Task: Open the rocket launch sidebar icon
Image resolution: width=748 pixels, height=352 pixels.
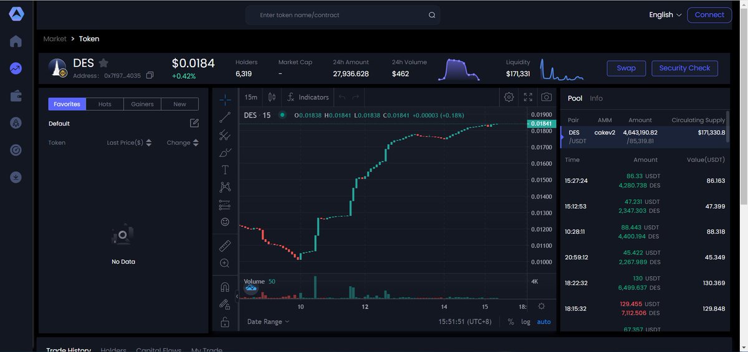Action: [16, 123]
